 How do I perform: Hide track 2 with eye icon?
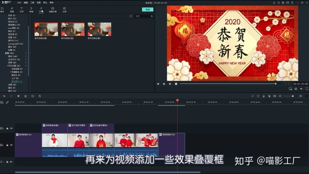pos(11,128)
